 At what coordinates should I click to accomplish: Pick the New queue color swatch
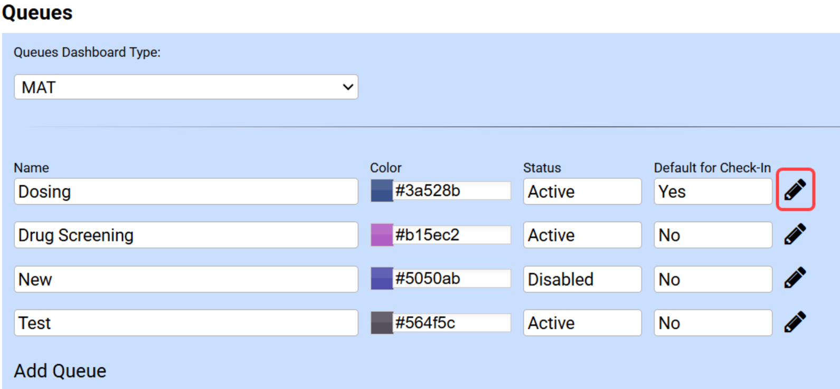click(x=382, y=279)
